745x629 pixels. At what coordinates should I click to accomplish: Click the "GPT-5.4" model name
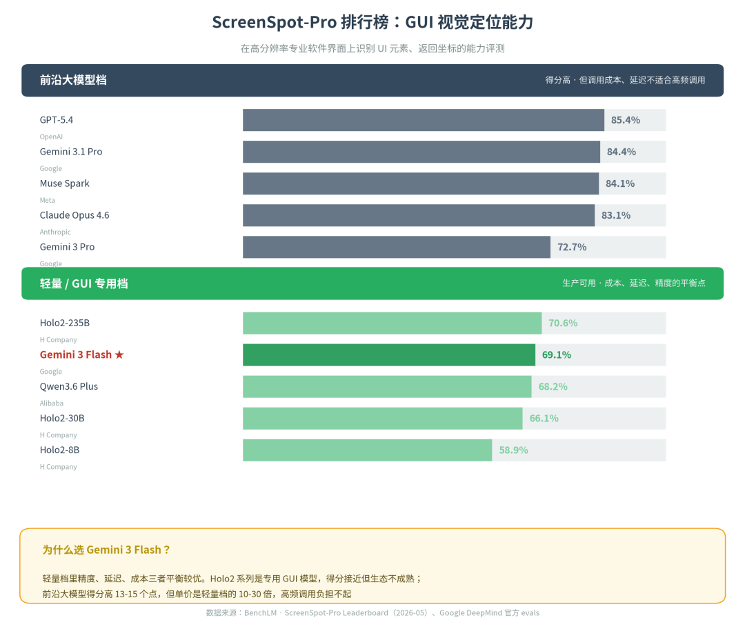[x=57, y=120]
